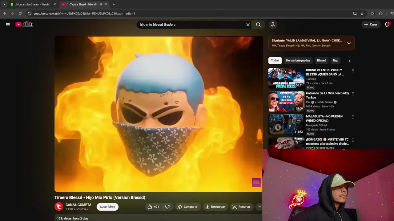Image resolution: width=394 pixels, height=221 pixels.
Task: Open CANAL COMETA channel name
Action: (x=78, y=205)
